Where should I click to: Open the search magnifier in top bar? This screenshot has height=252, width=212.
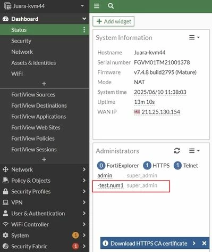[111, 6]
